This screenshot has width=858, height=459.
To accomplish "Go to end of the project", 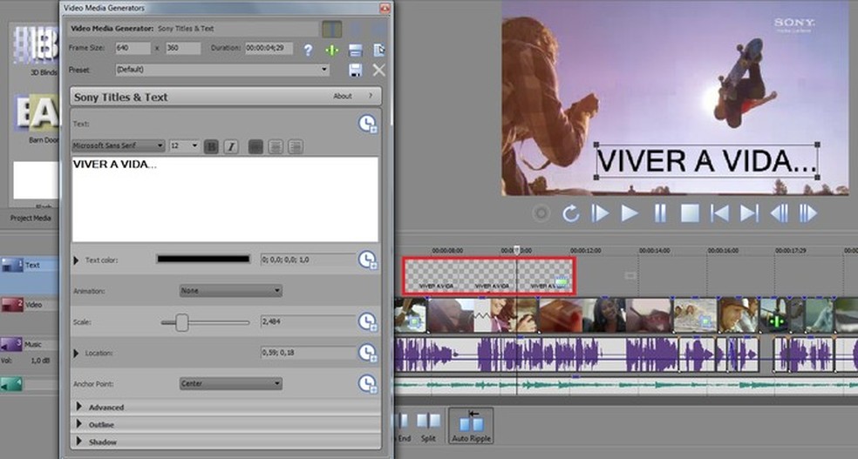I will pos(749,213).
